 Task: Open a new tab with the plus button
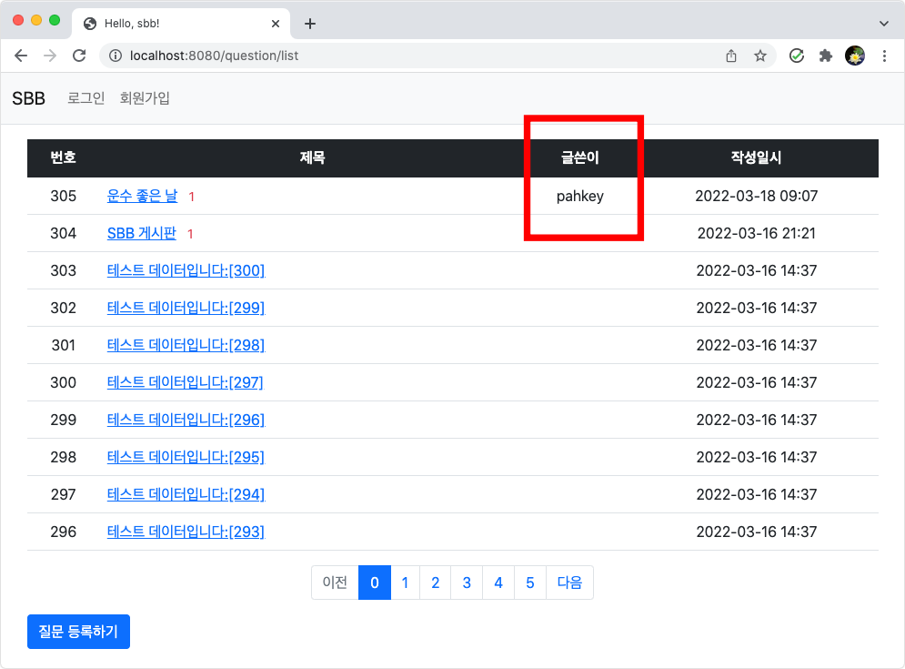(310, 24)
